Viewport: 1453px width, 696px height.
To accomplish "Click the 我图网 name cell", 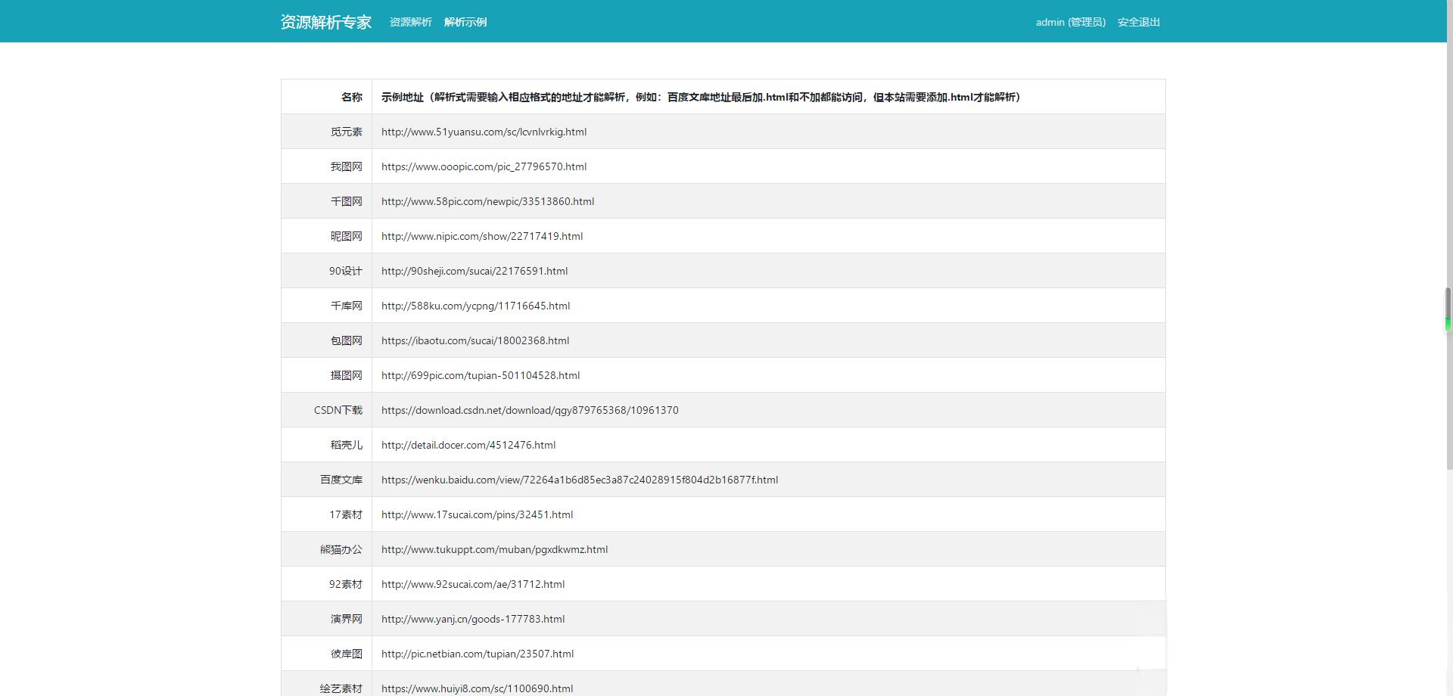I will click(x=326, y=166).
